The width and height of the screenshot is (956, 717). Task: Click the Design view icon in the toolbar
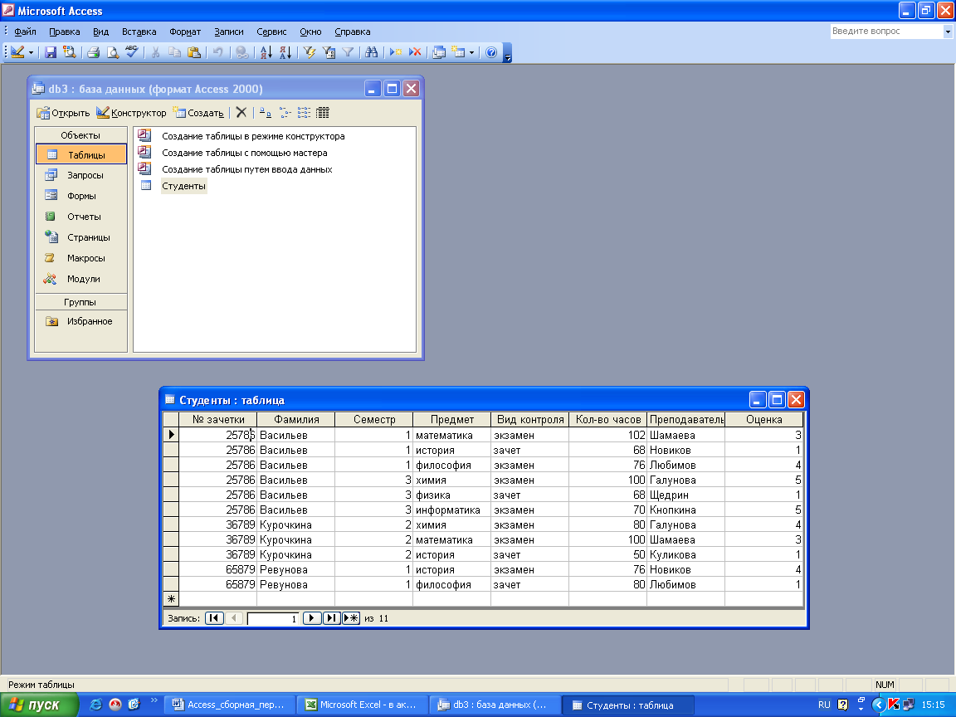(x=17, y=52)
